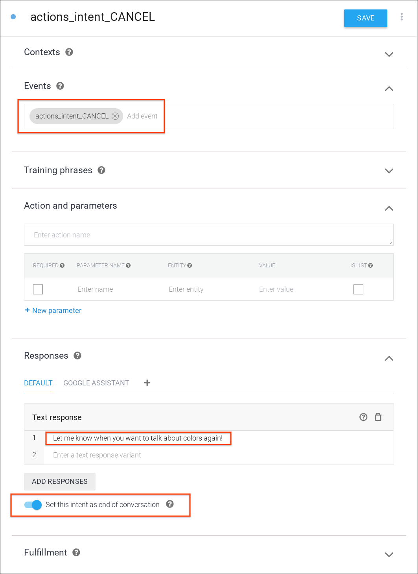This screenshot has width=418, height=574.
Task: Click the help icon next to Contexts
Action: point(69,52)
